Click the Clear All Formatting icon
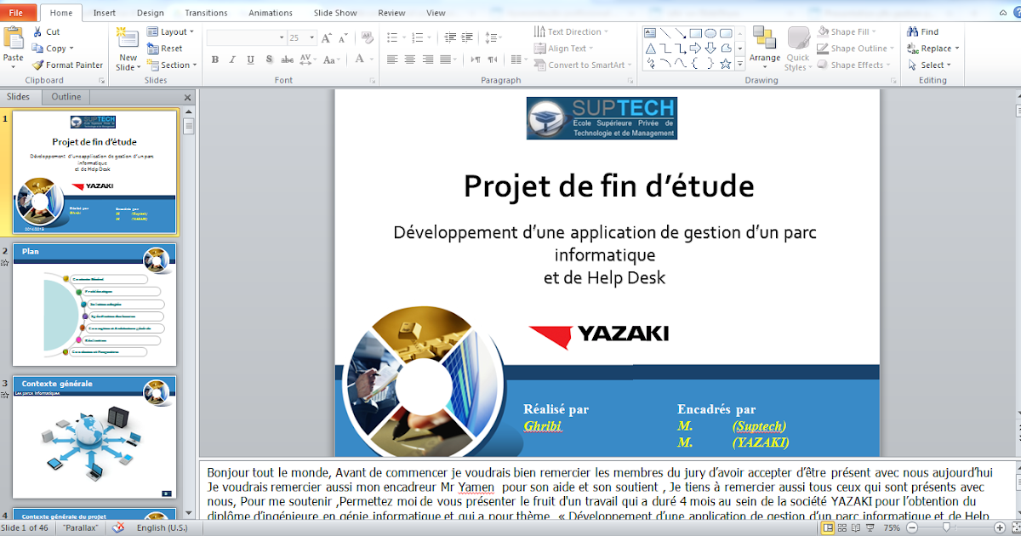Image resolution: width=1021 pixels, height=536 pixels. click(x=368, y=37)
